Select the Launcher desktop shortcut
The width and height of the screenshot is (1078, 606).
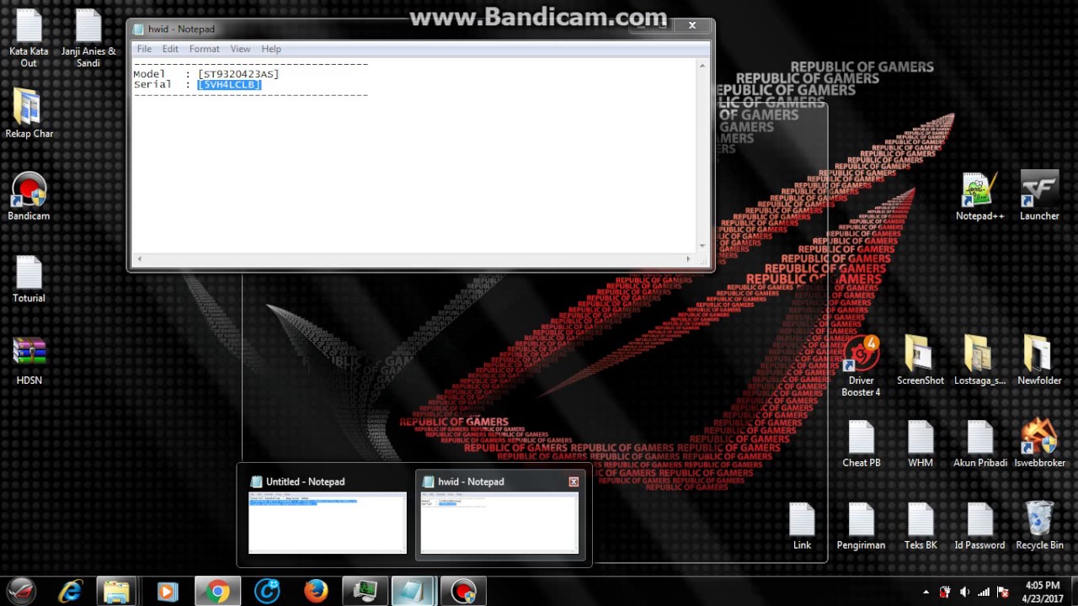click(1039, 197)
